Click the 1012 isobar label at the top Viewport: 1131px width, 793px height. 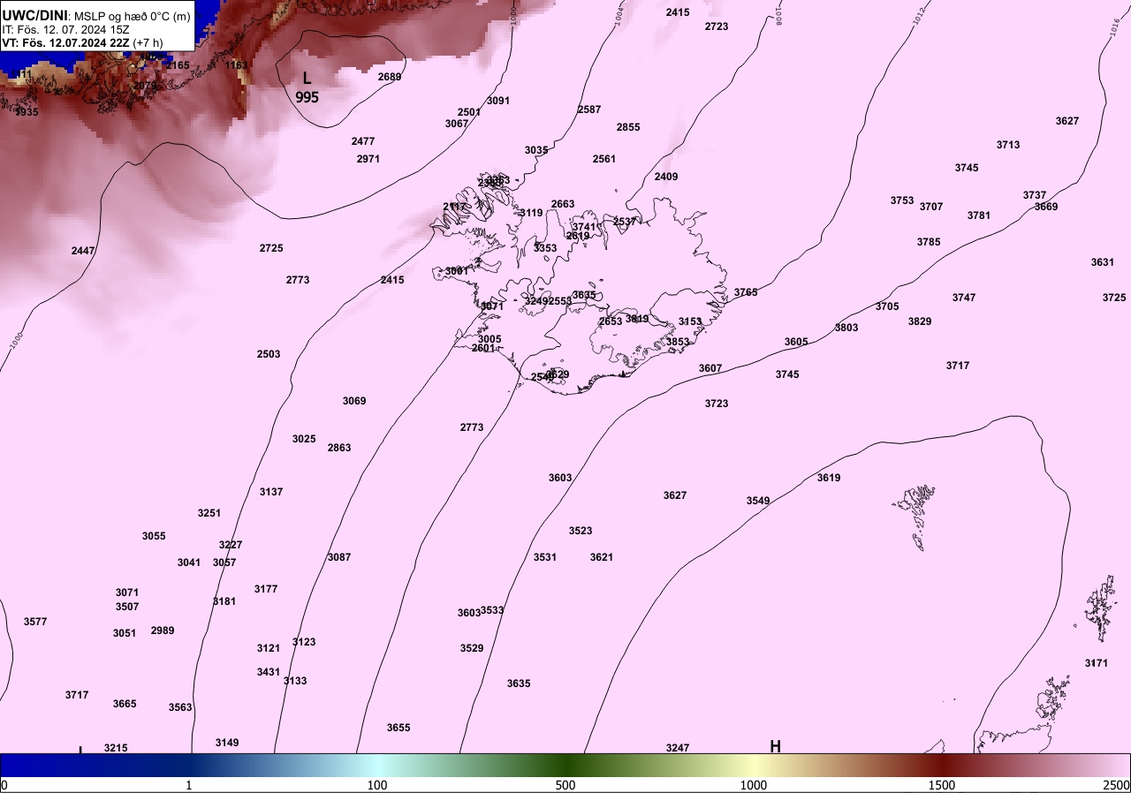[x=919, y=15]
